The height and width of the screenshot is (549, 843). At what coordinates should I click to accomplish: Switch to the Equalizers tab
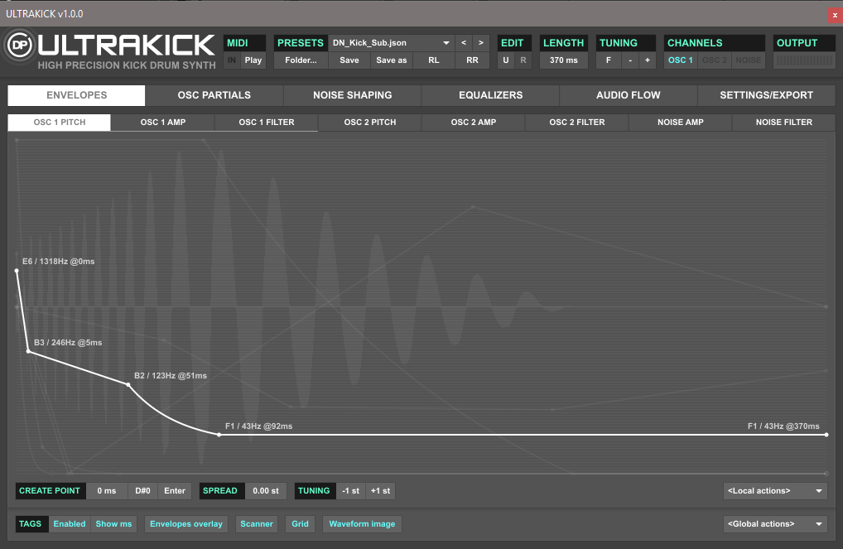490,95
